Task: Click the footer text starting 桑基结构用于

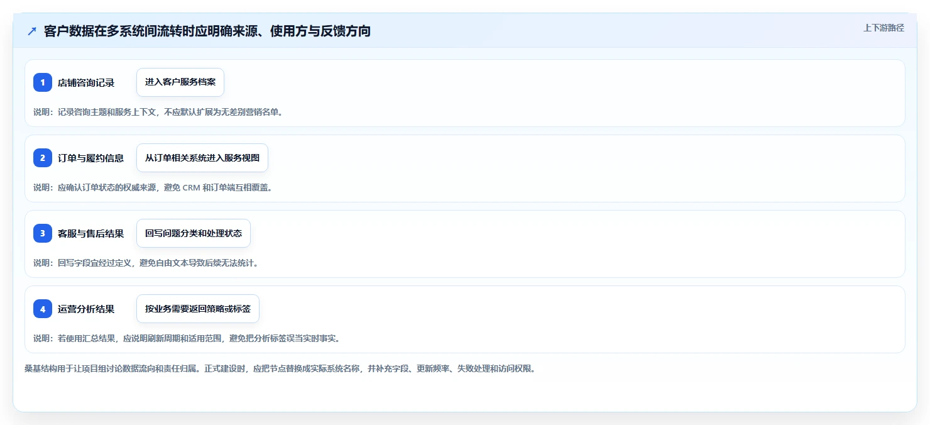Action: pyautogui.click(x=280, y=368)
